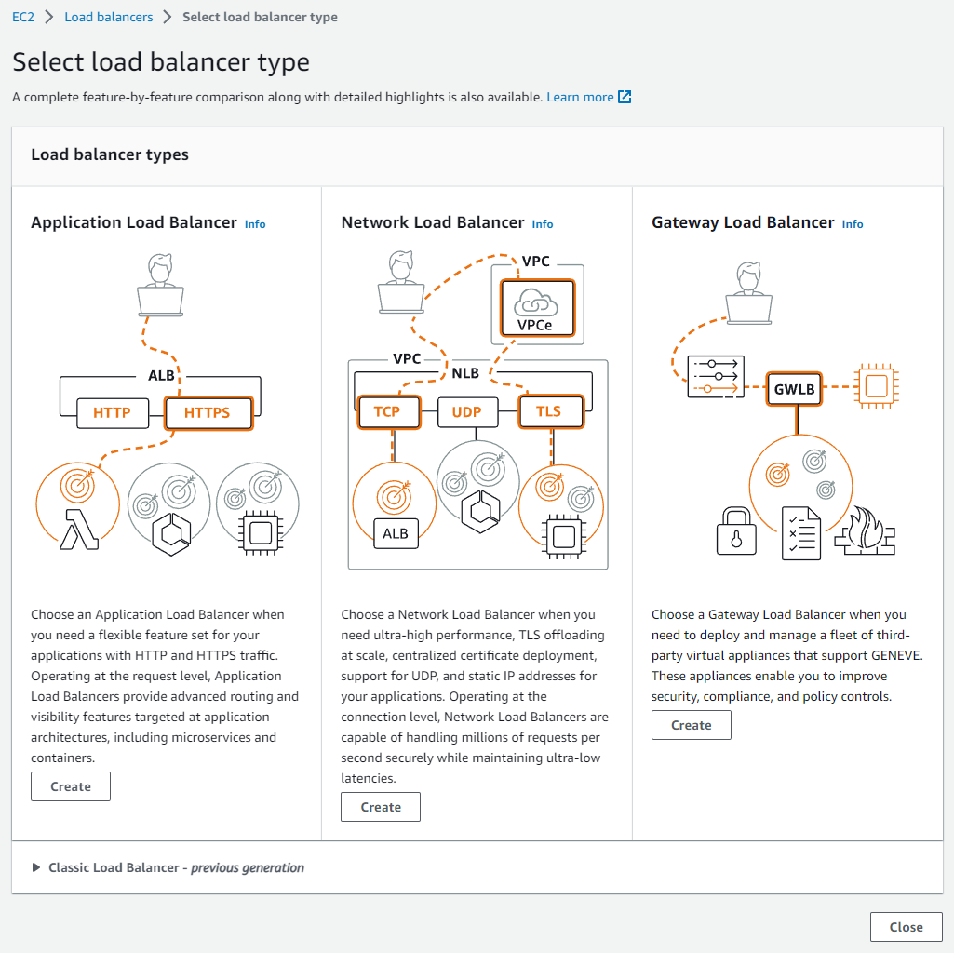Click the NLB label in Network diagram
The height and width of the screenshot is (953, 954).
point(465,373)
